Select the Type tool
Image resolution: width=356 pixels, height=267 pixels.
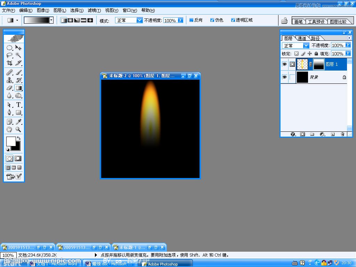[18, 105]
